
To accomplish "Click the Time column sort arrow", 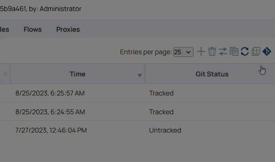I will click(x=140, y=75).
